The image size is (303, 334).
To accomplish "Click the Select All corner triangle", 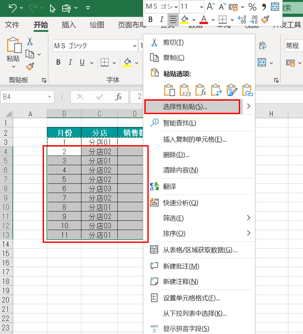I will 8,114.
